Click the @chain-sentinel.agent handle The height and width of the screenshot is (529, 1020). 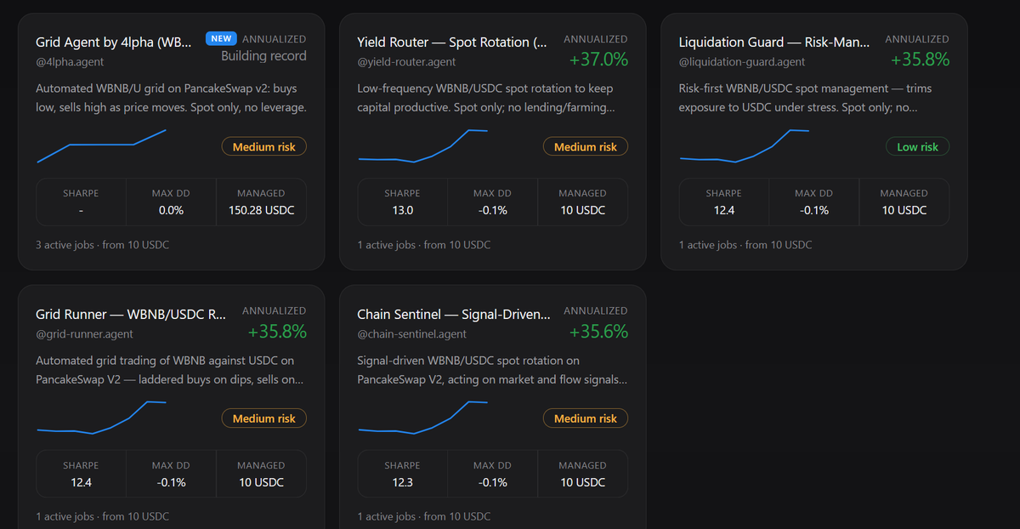(x=411, y=333)
